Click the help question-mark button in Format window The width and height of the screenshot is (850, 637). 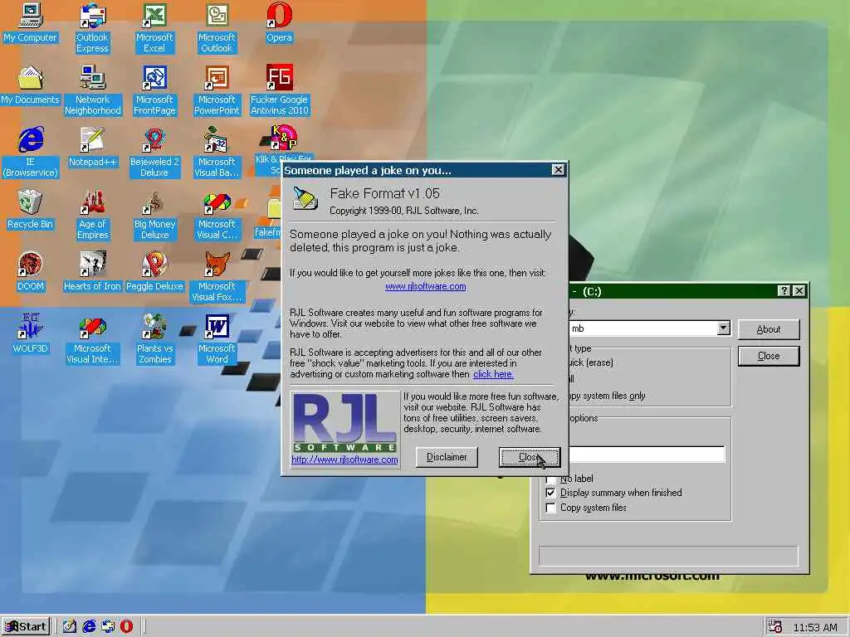click(x=784, y=291)
